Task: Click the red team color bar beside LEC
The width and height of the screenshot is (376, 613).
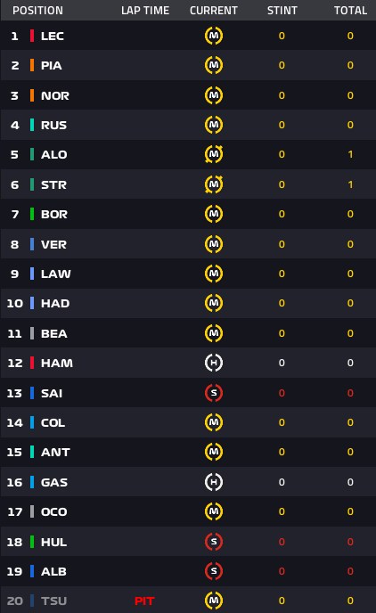Action: click(32, 36)
